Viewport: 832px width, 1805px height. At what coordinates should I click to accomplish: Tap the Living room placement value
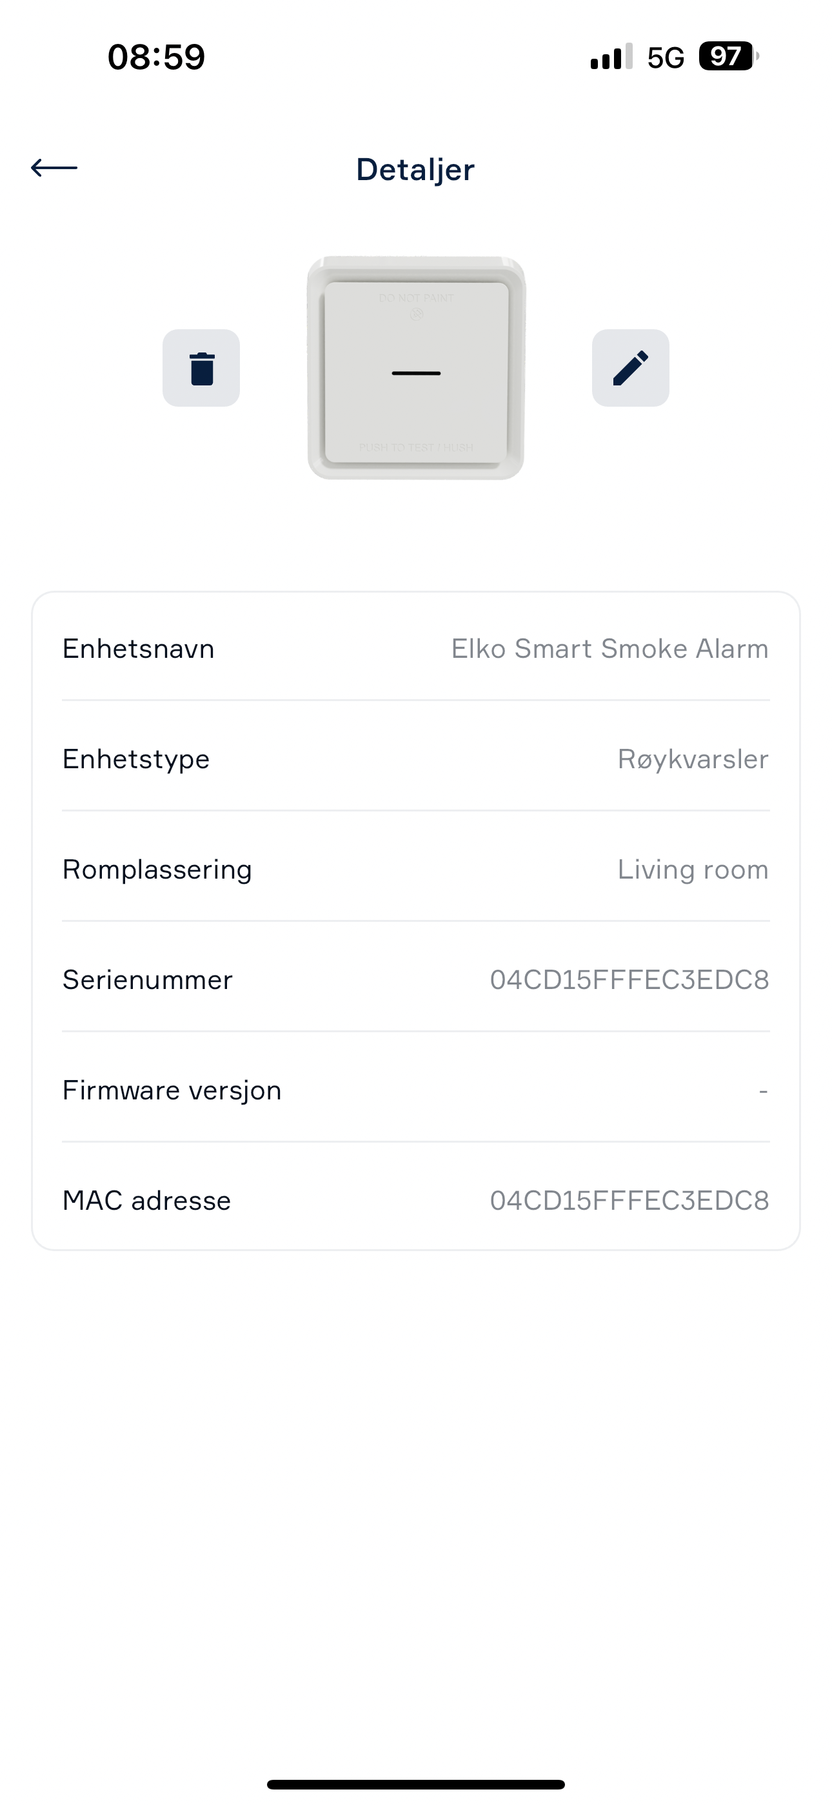[x=693, y=870]
